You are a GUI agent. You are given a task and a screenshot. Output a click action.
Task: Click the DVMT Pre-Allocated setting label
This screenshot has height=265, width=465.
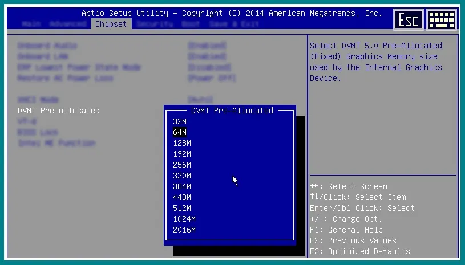(59, 111)
